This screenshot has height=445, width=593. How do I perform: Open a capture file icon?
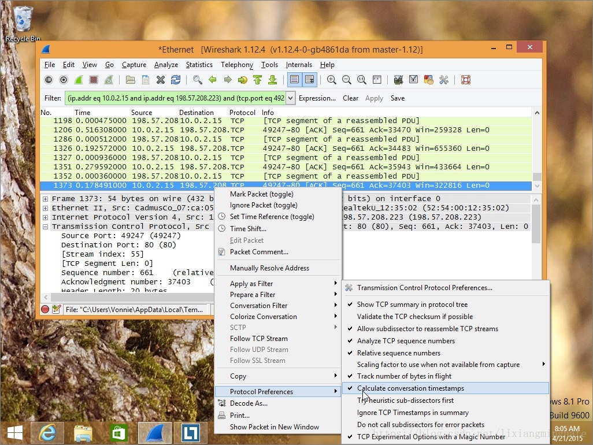tap(131, 80)
